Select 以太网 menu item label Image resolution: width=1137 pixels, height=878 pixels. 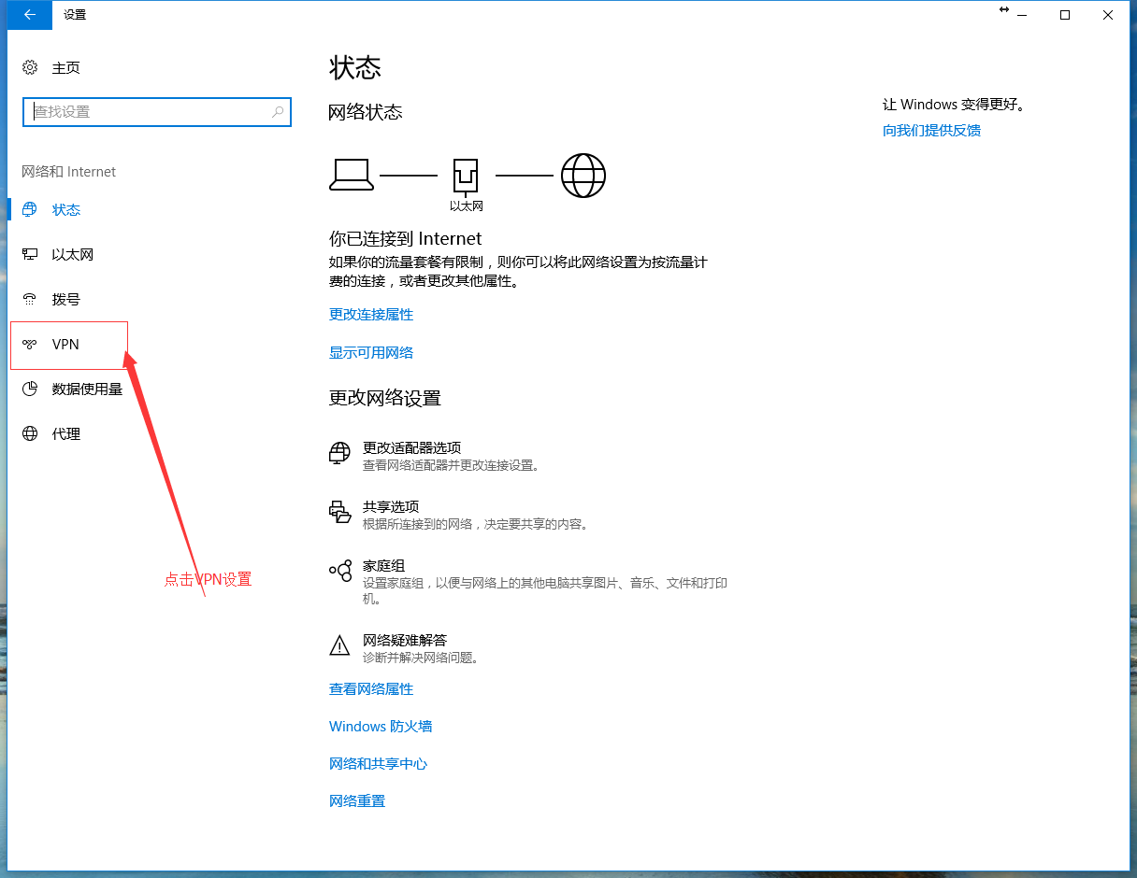coord(73,255)
